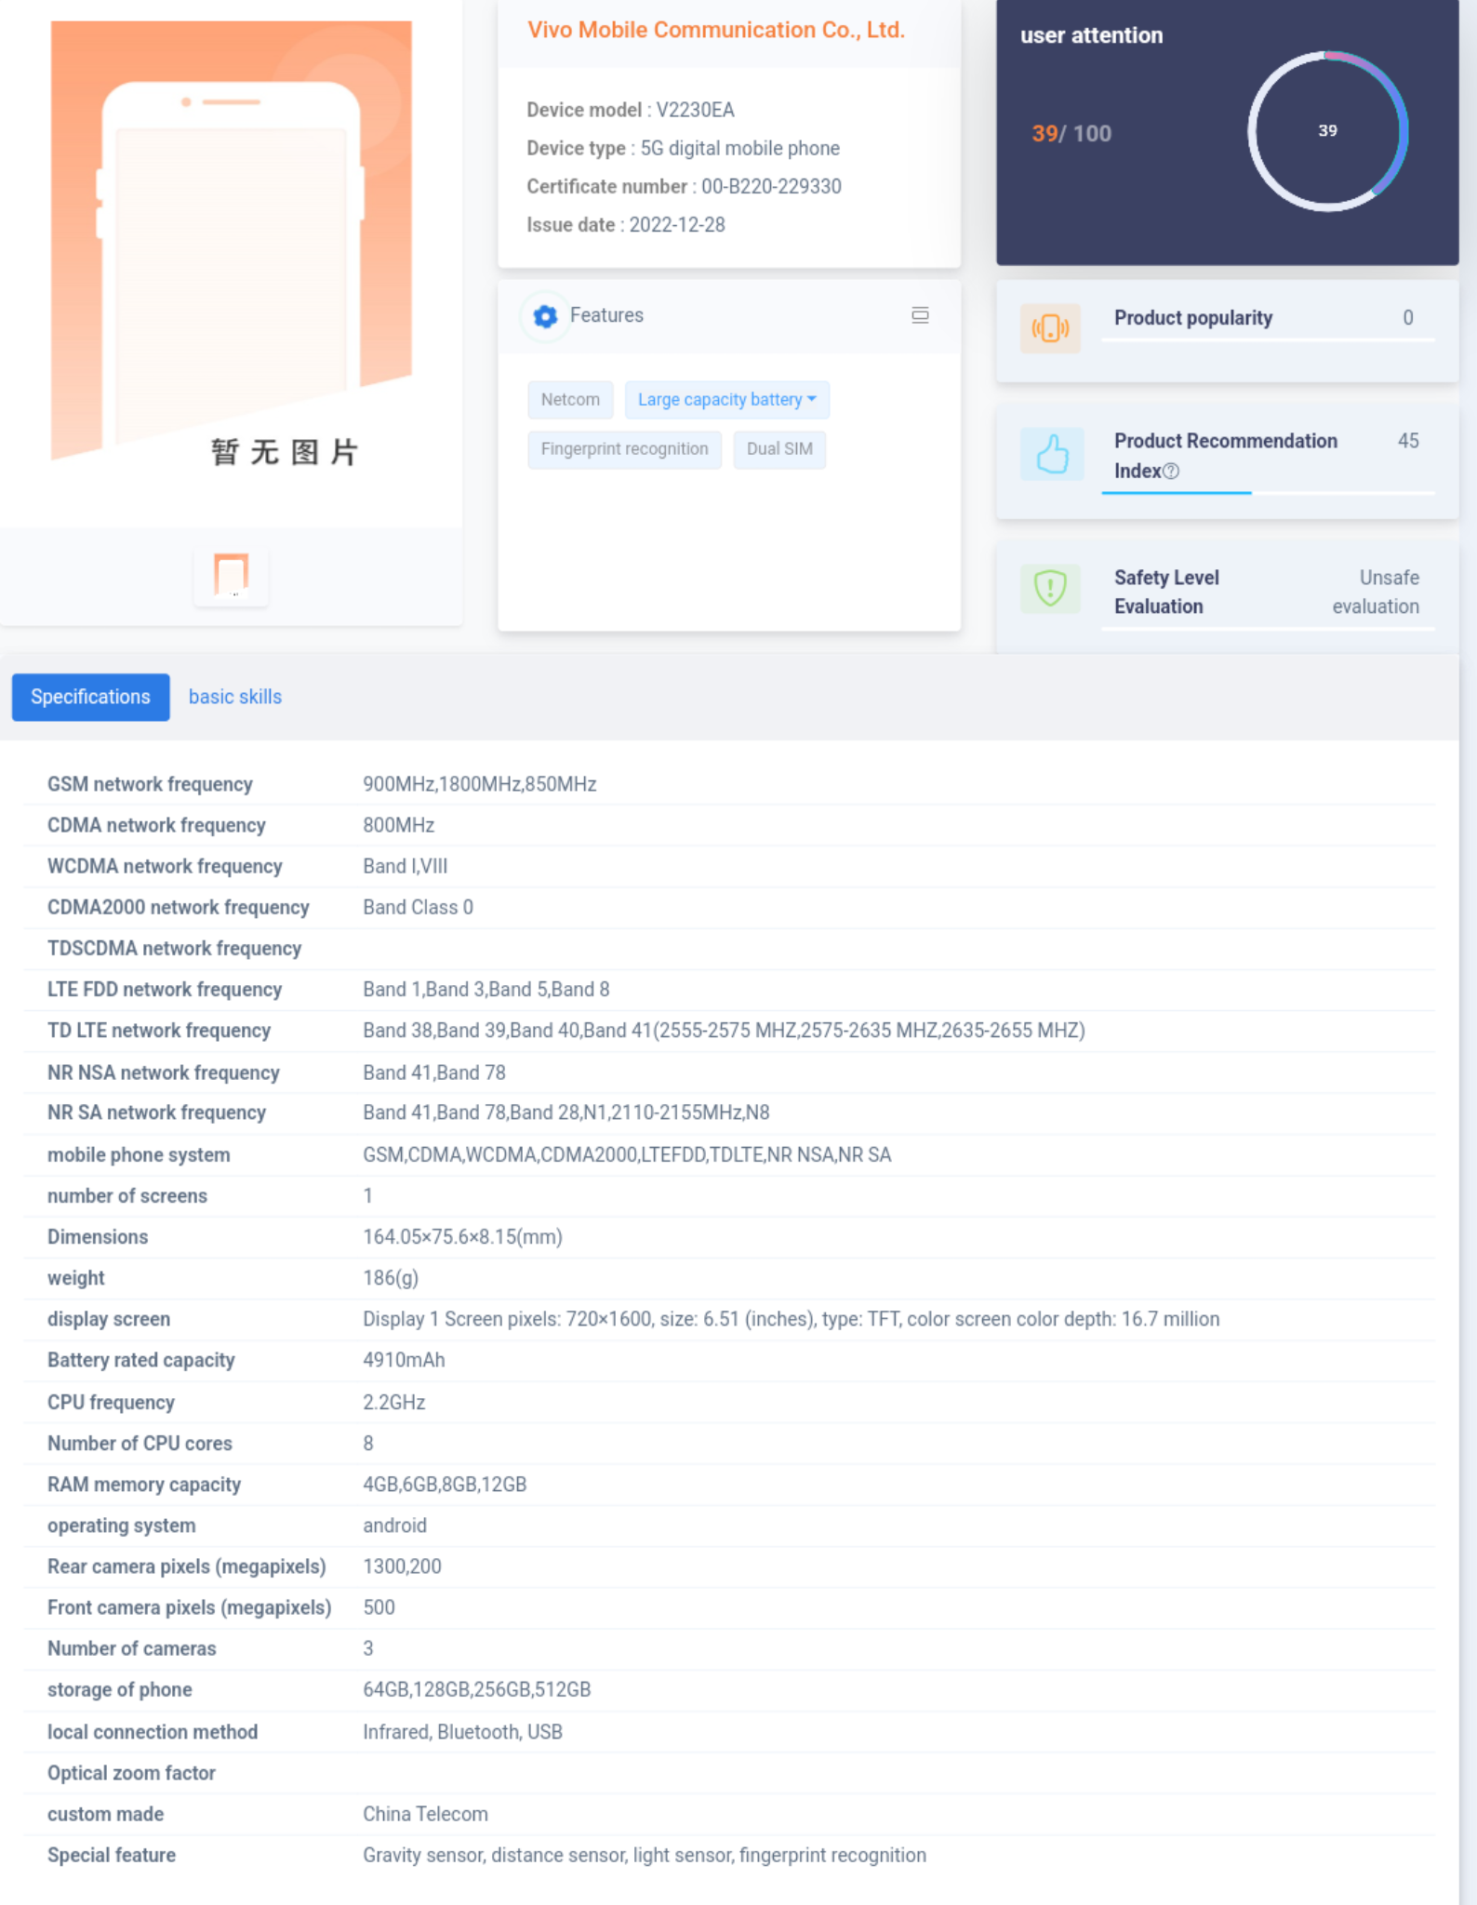Click the rear camera 1300,200 value
1477x1905 pixels.
pos(402,1566)
